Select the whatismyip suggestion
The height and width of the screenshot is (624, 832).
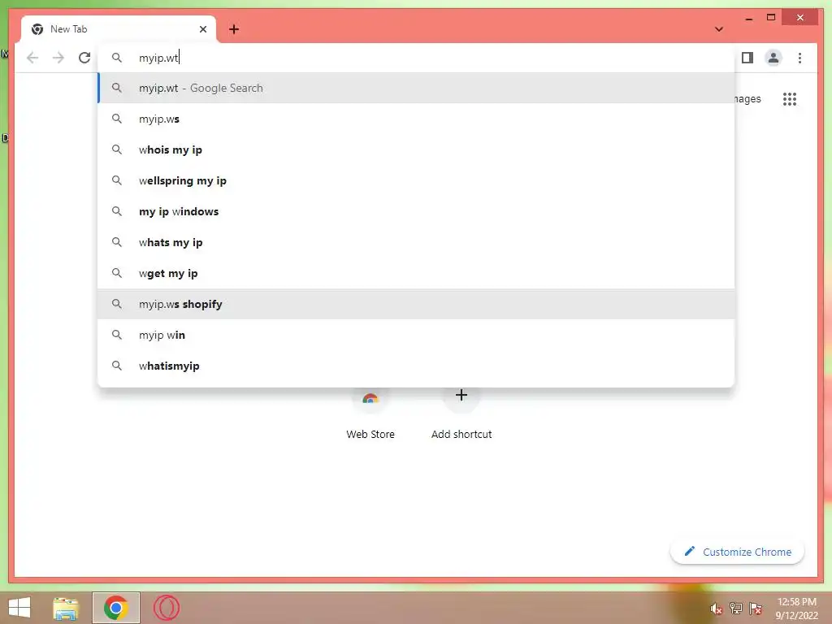point(417,366)
